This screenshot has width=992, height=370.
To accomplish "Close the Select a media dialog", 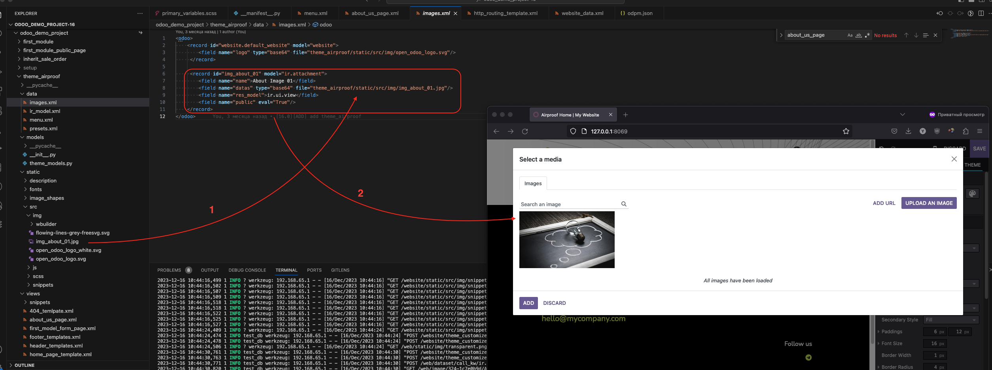I will click(x=954, y=159).
